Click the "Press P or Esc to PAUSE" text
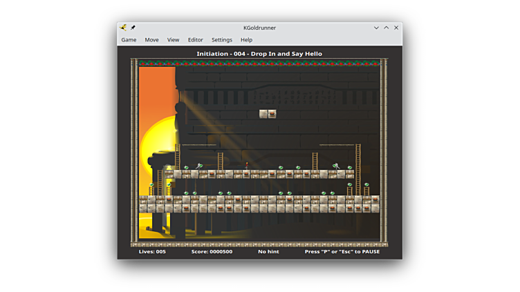 (x=342, y=252)
